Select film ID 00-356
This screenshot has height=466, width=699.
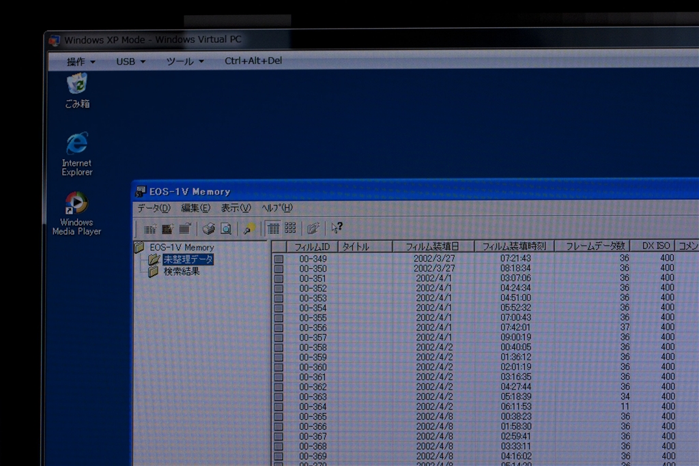[x=313, y=328]
